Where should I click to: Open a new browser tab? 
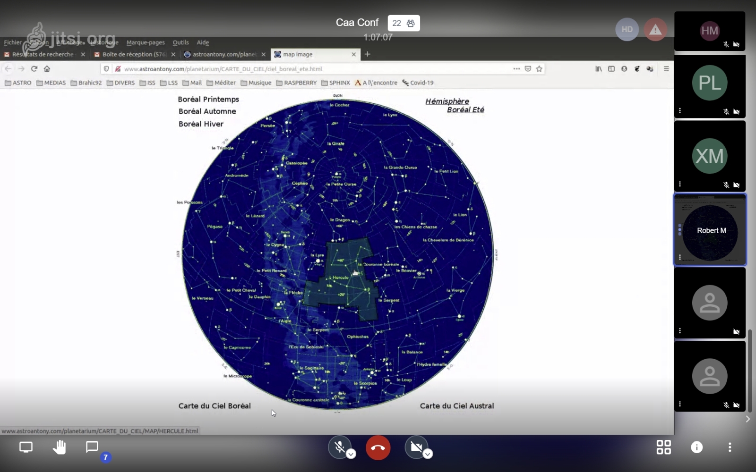coord(367,54)
